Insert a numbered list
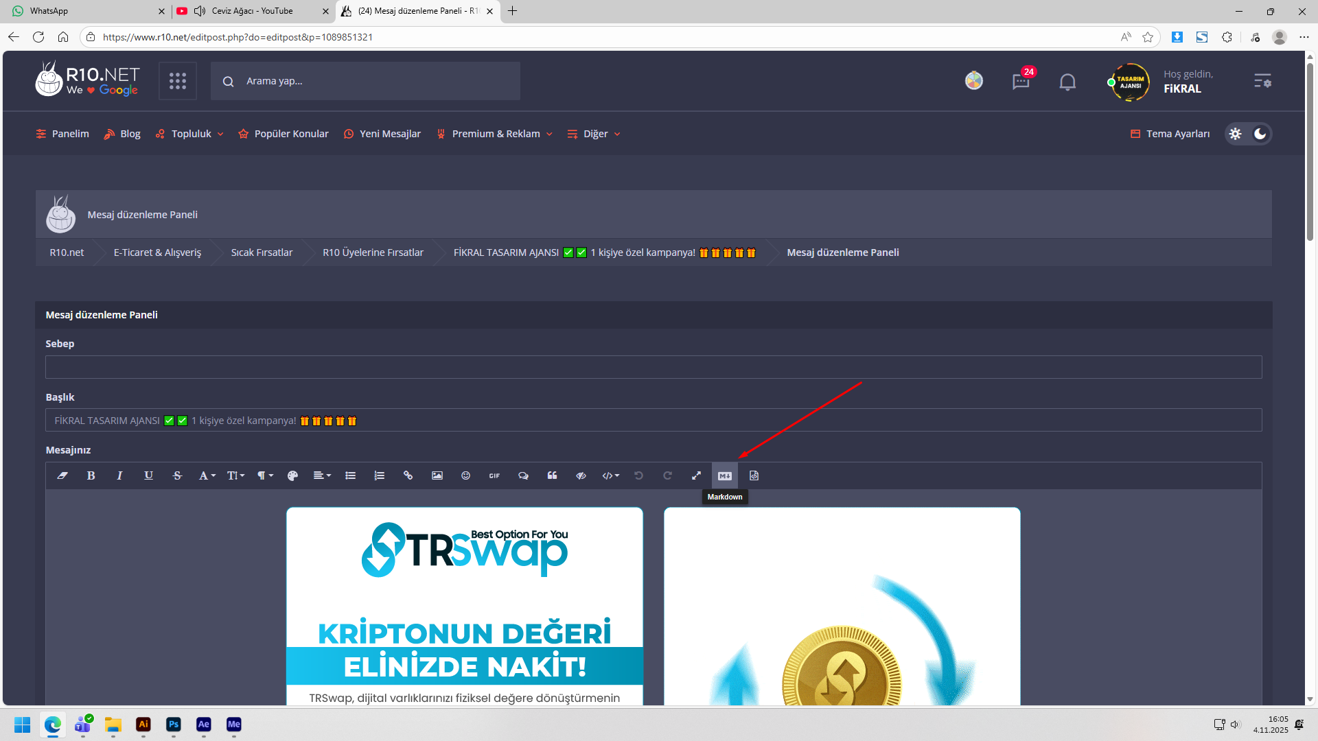Image resolution: width=1318 pixels, height=741 pixels. [x=380, y=475]
